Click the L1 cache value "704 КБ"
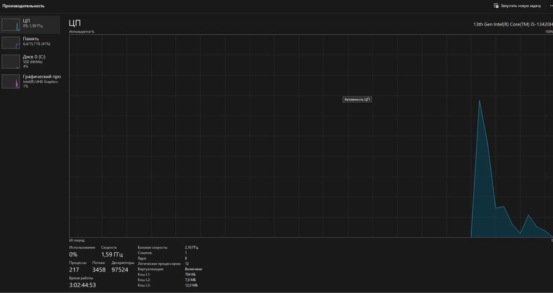The height and width of the screenshot is (293, 553). 191,274
